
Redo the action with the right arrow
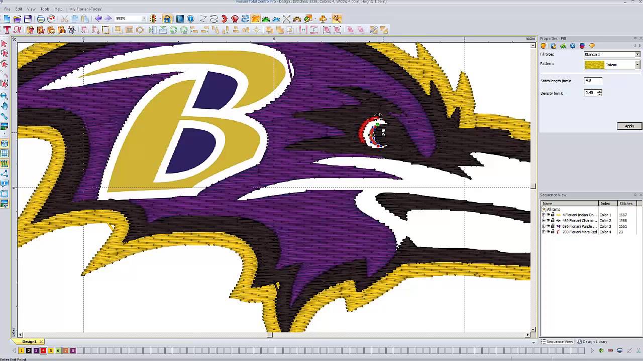tap(108, 19)
